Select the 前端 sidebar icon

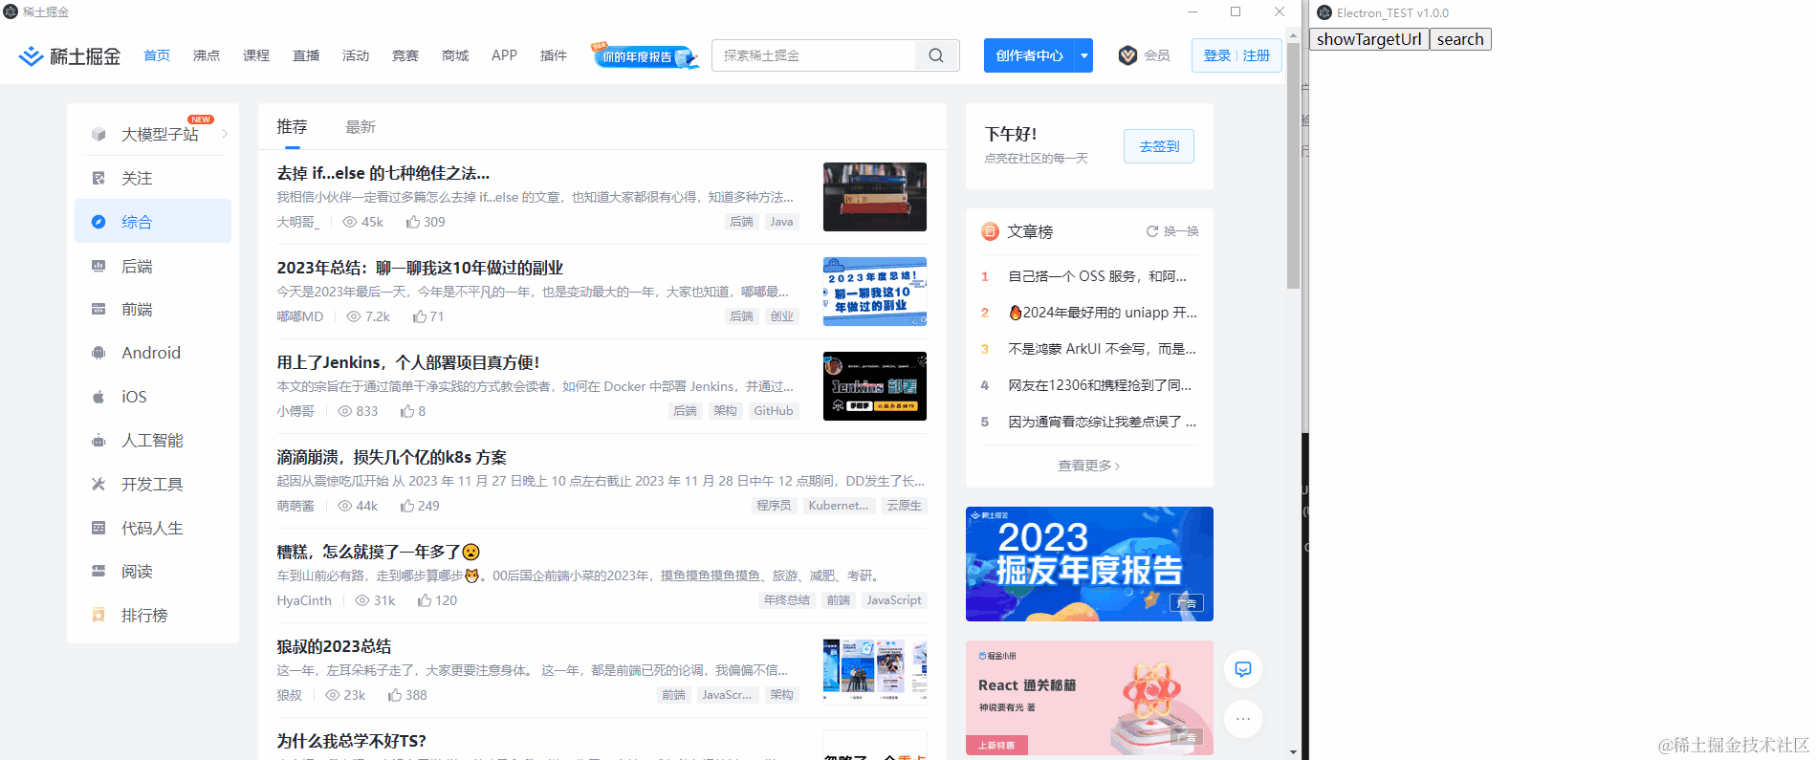[x=98, y=309]
